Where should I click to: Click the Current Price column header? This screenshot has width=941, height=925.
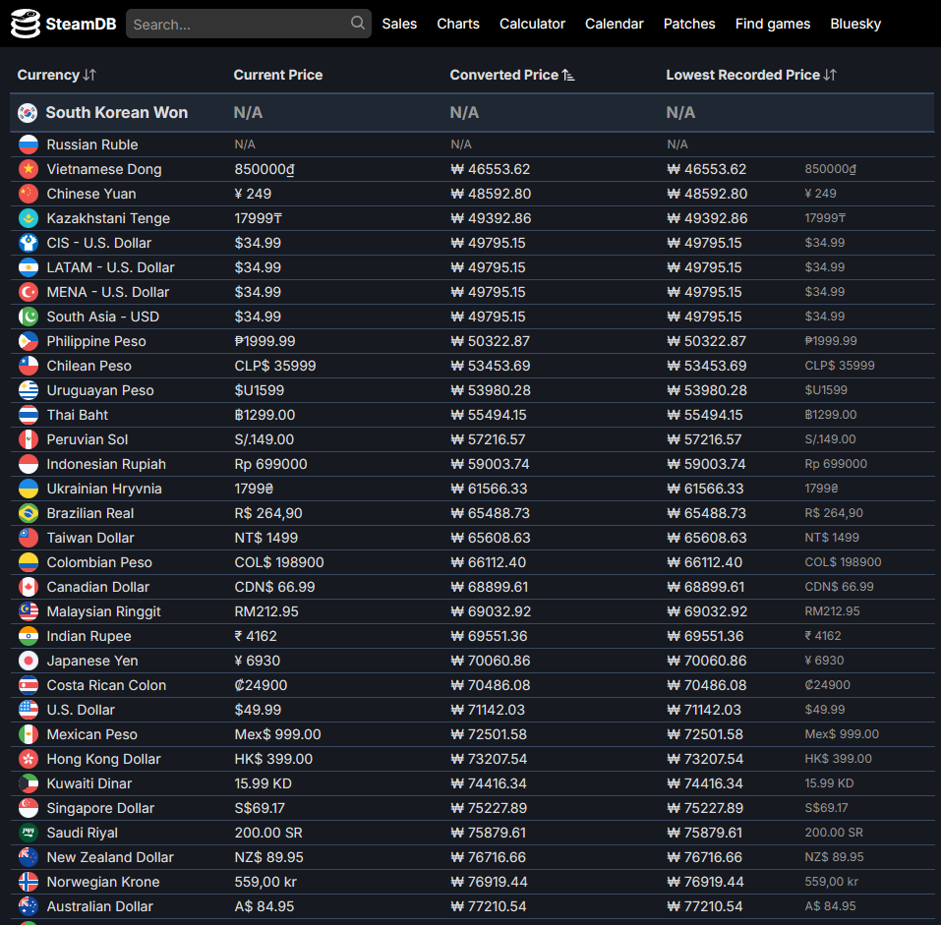coord(278,75)
